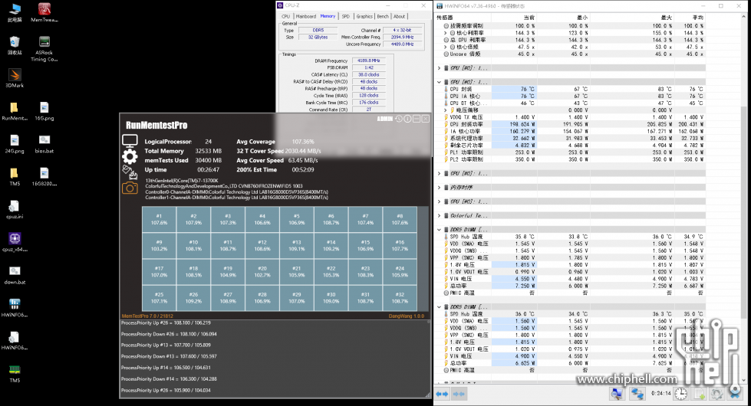Expand 电压偏移 row in HWiNFO

coord(446,110)
